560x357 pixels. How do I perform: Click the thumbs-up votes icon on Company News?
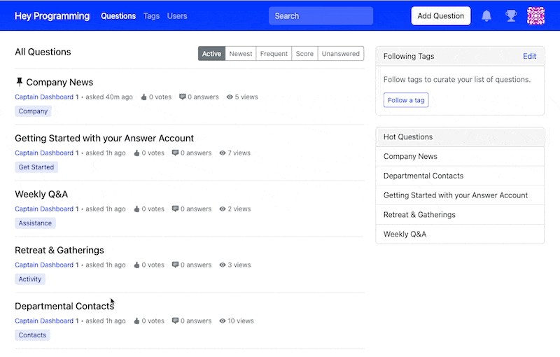[x=144, y=97]
